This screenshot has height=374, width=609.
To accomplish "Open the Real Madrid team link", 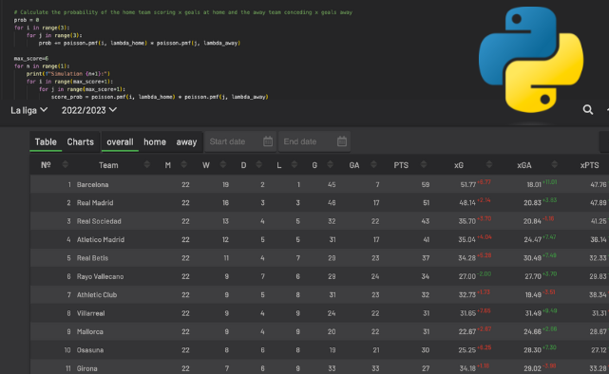I will [x=95, y=203].
